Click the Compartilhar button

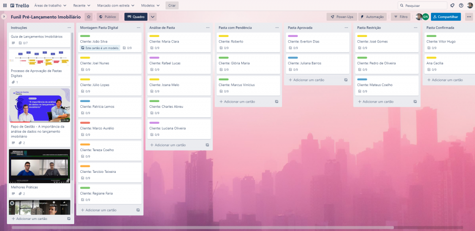pos(446,17)
